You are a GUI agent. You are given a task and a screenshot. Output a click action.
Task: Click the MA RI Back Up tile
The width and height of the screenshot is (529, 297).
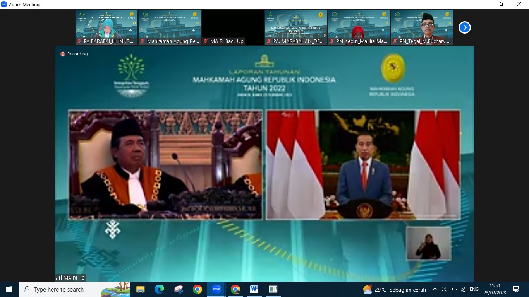[x=233, y=27]
